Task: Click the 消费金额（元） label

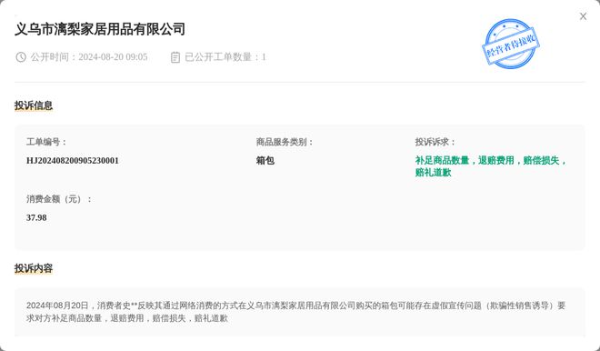Action: click(59, 199)
